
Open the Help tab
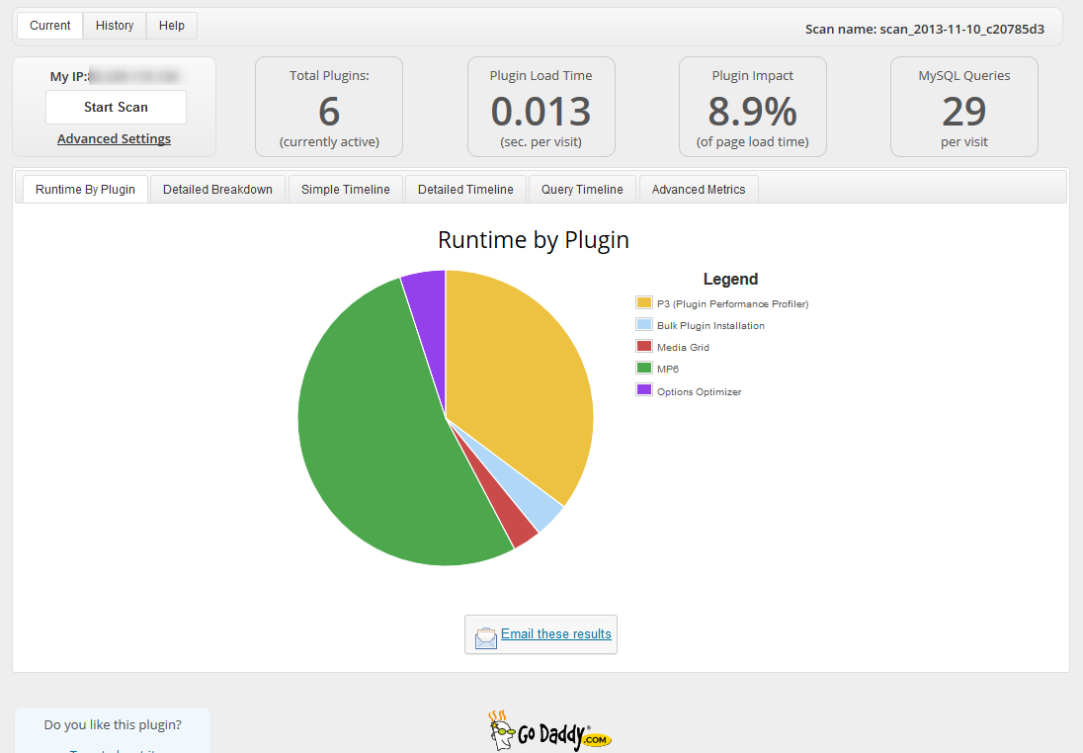[171, 26]
